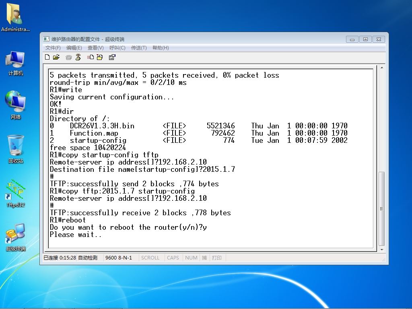412x309 pixels.
Task: Click the 'Do you want to reboot' line
Action: pyautogui.click(x=128, y=227)
